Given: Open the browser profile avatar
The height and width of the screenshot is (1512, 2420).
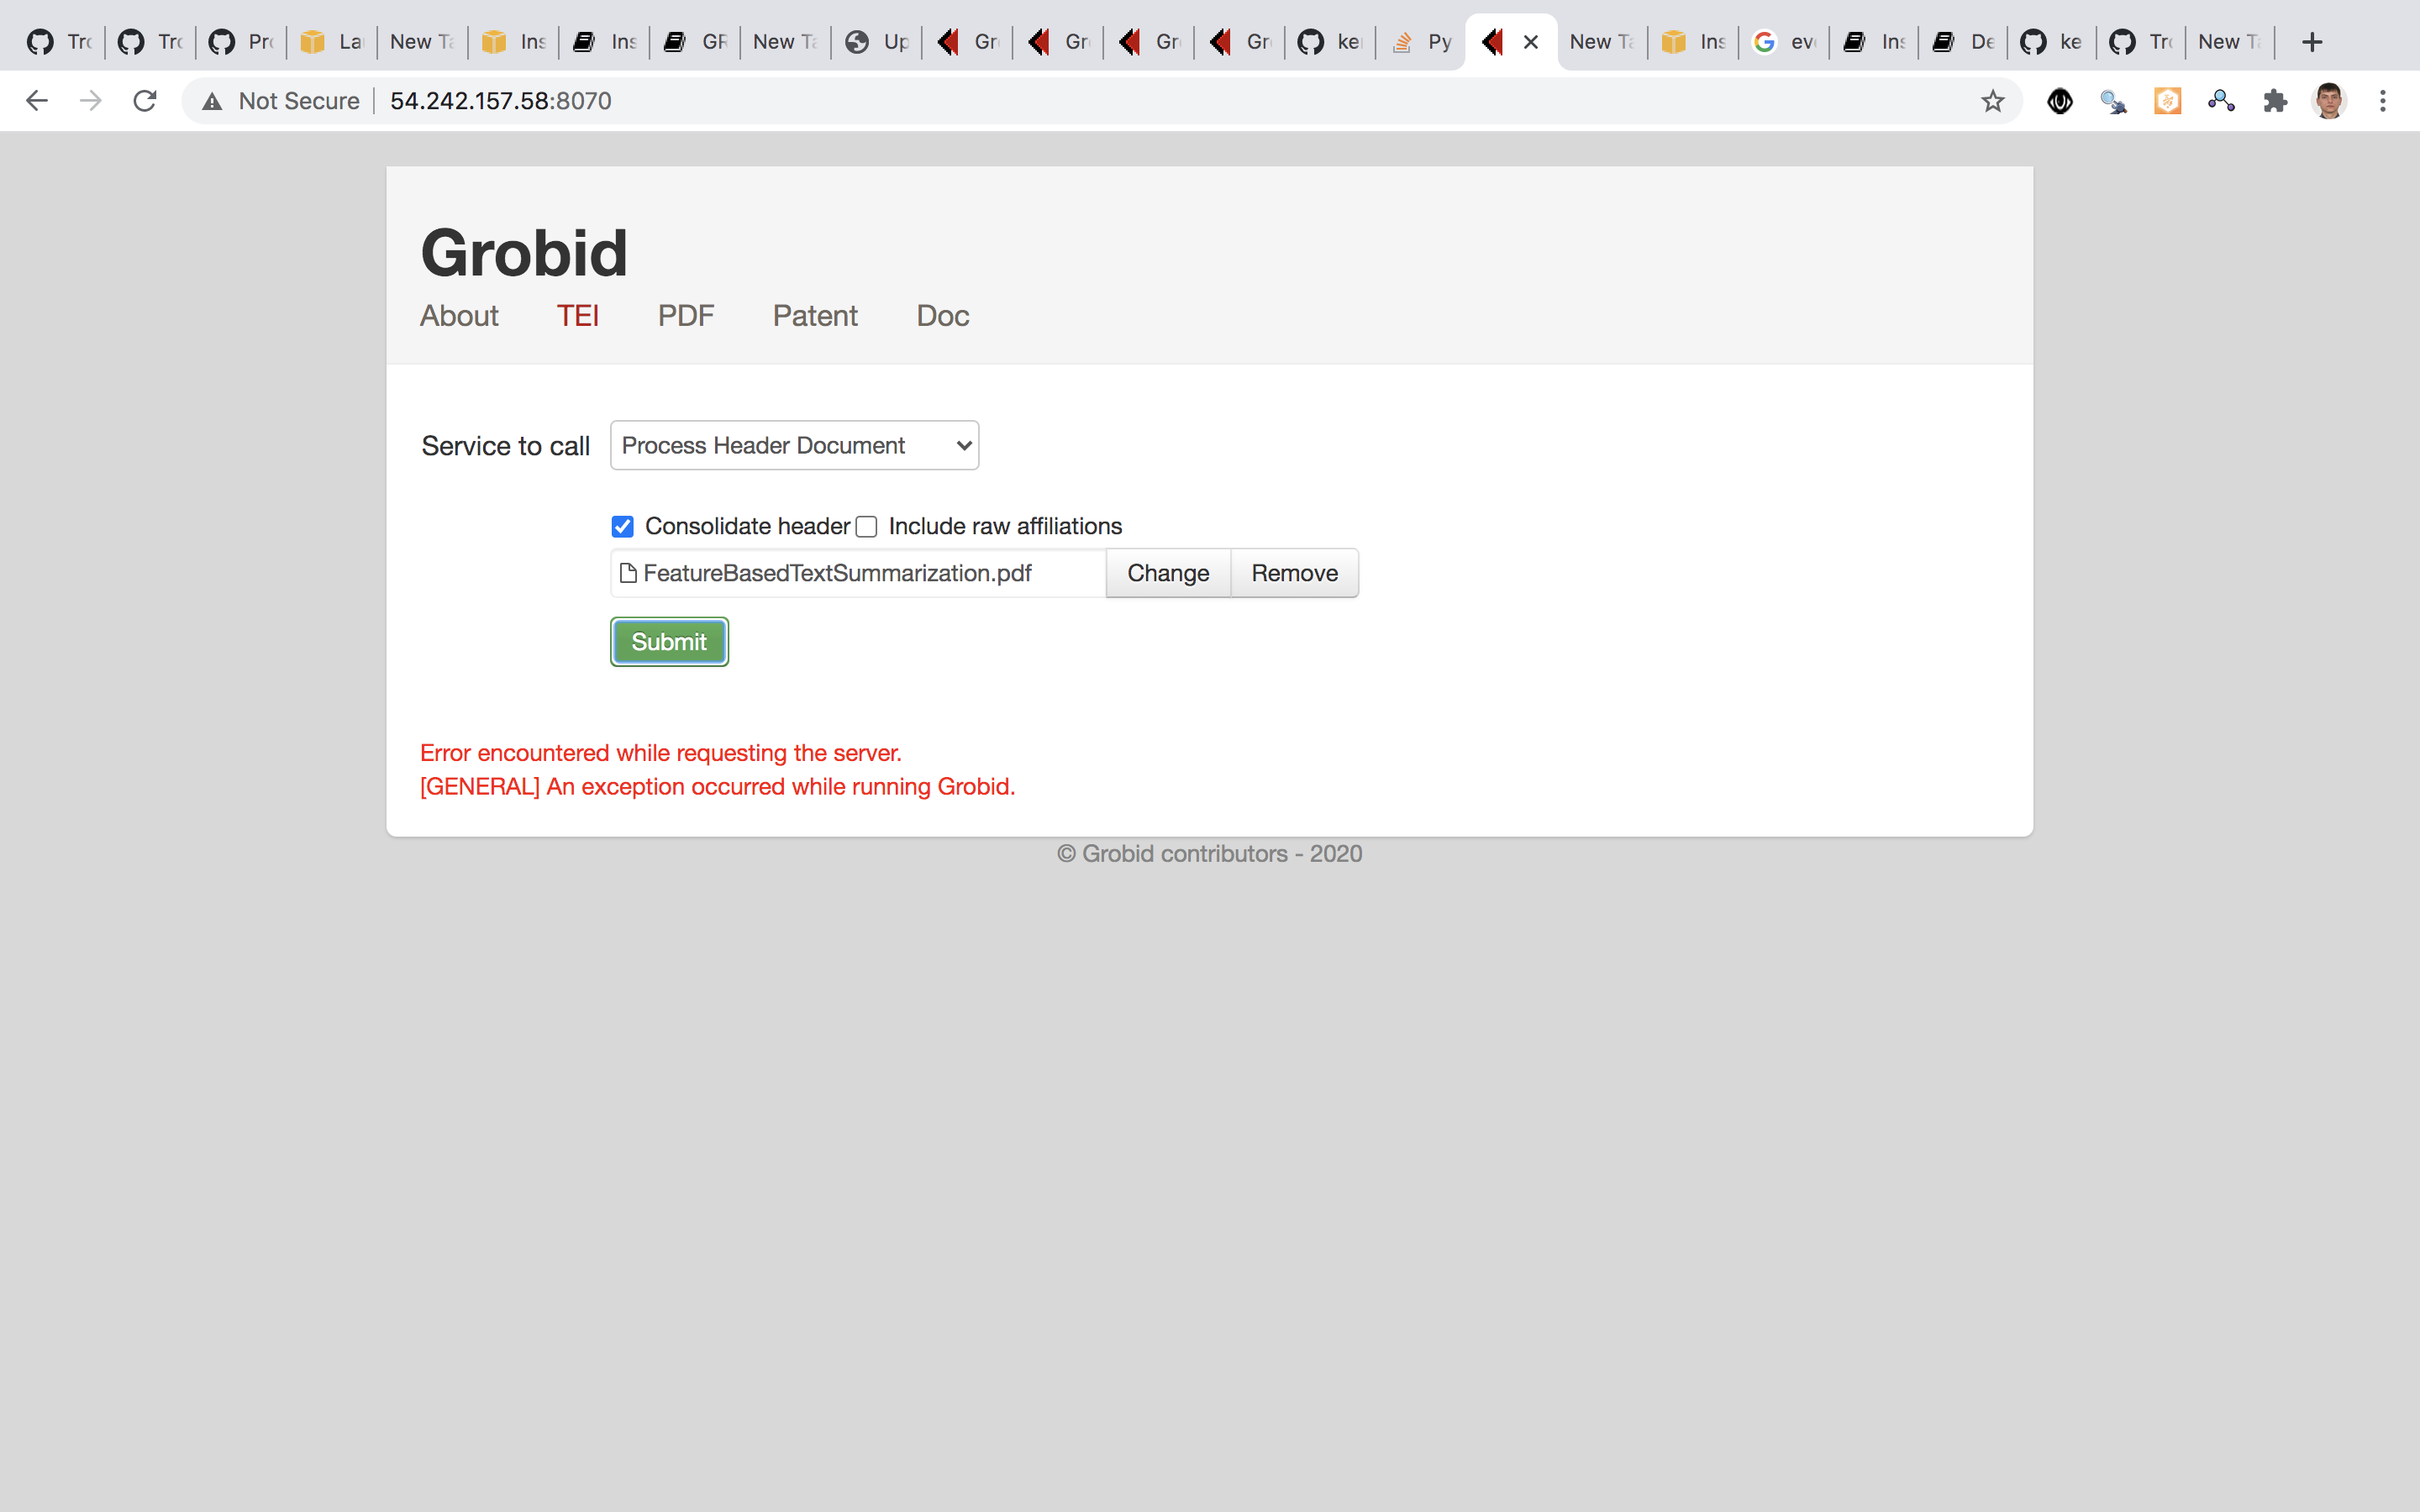Looking at the screenshot, I should coord(2329,100).
